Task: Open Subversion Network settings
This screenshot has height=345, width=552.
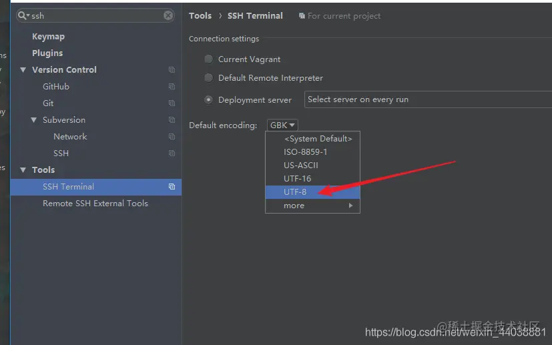Action: click(70, 137)
